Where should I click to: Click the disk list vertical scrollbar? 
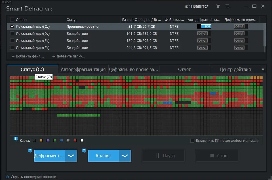[265, 35]
